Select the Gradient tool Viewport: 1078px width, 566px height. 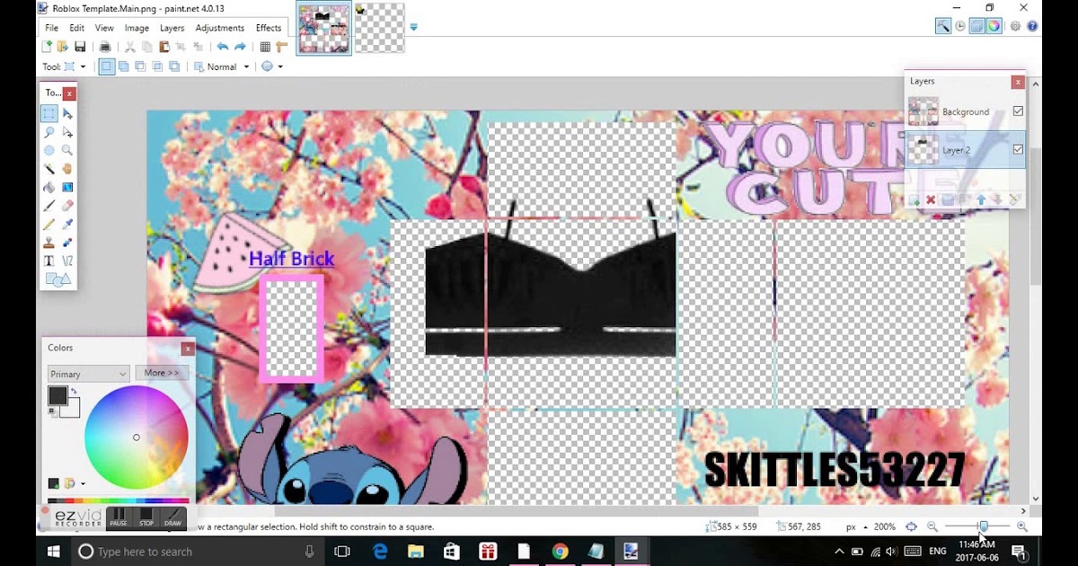coord(67,187)
